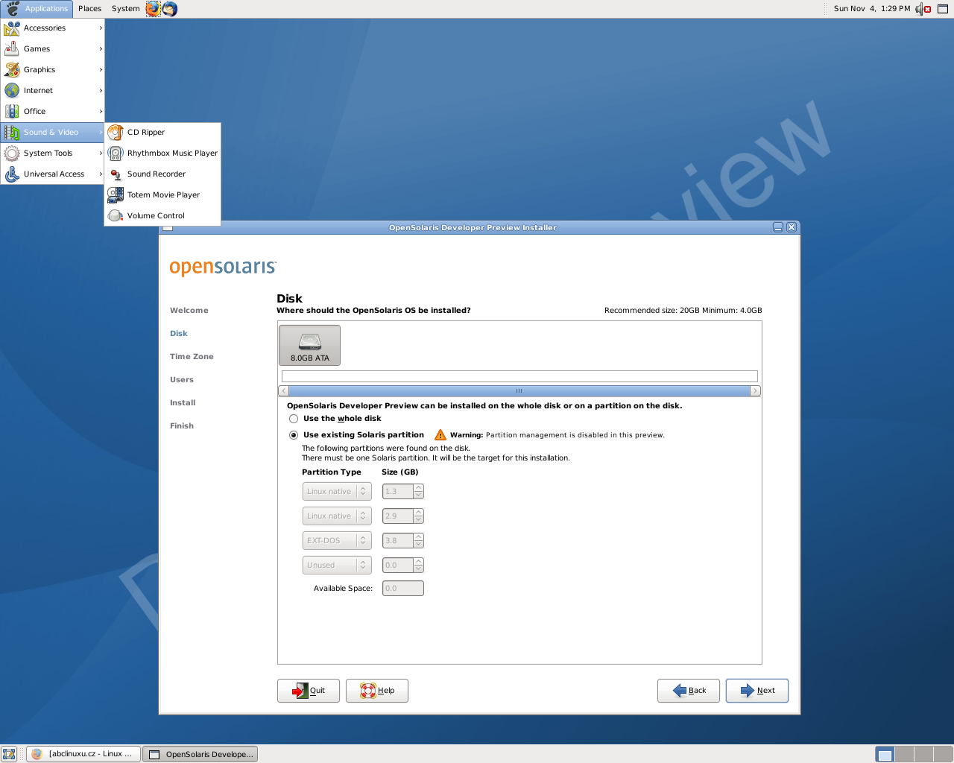The width and height of the screenshot is (954, 763).
Task: Minimize the OpenSolaris installer window
Action: pos(778,228)
